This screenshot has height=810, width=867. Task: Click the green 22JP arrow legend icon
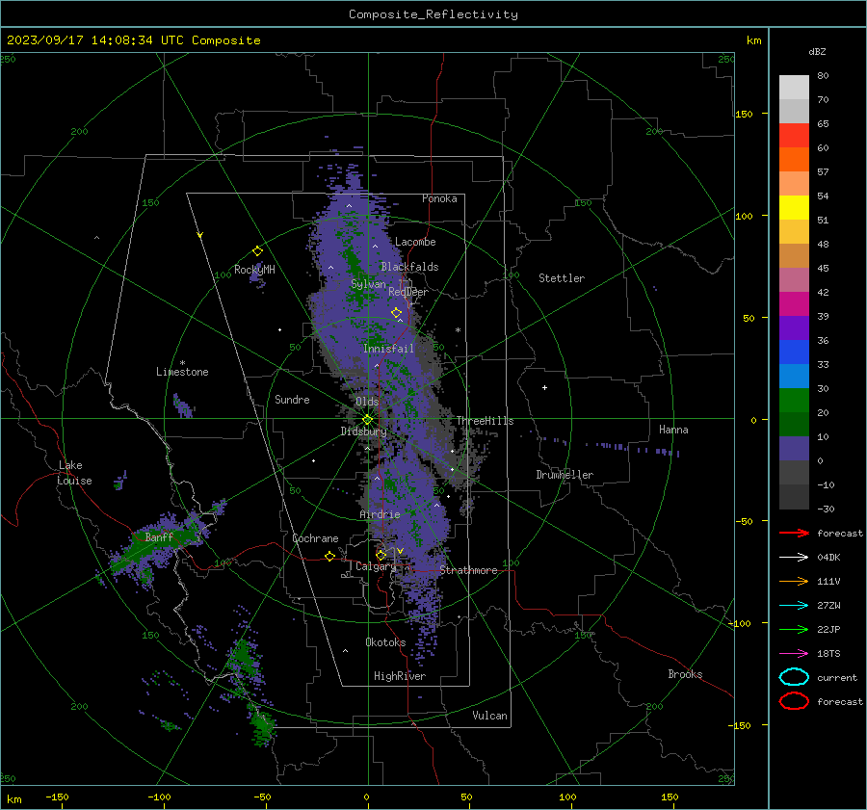(794, 629)
